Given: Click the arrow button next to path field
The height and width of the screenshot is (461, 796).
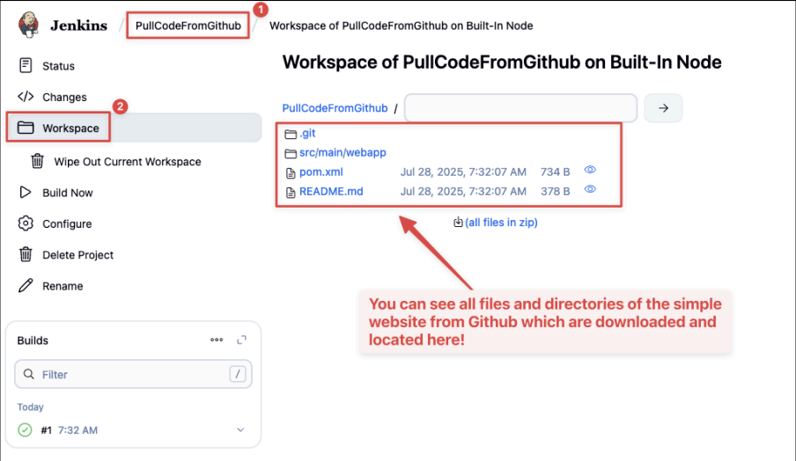Looking at the screenshot, I should pos(663,108).
